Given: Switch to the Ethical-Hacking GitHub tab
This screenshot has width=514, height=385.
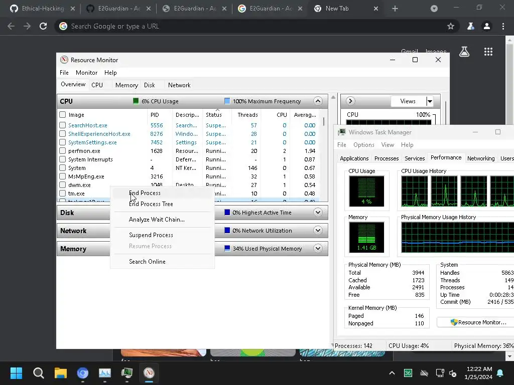Looking at the screenshot, I should coord(42,9).
